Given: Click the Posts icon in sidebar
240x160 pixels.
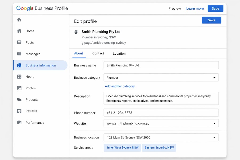Looking at the screenshot, I should point(19,42).
